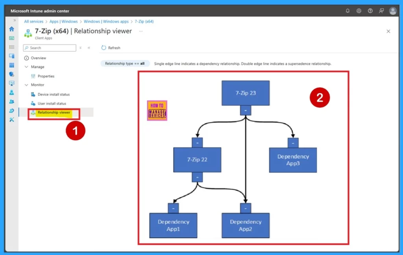
Task: Click Windows | Windows apps breadcrumb
Action: 106,21
